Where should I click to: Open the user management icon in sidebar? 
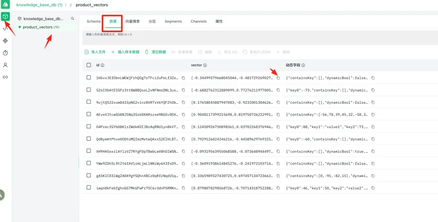point(5,65)
